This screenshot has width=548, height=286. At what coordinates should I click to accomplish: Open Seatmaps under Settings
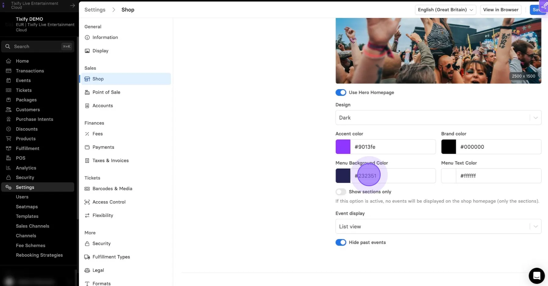click(x=27, y=207)
